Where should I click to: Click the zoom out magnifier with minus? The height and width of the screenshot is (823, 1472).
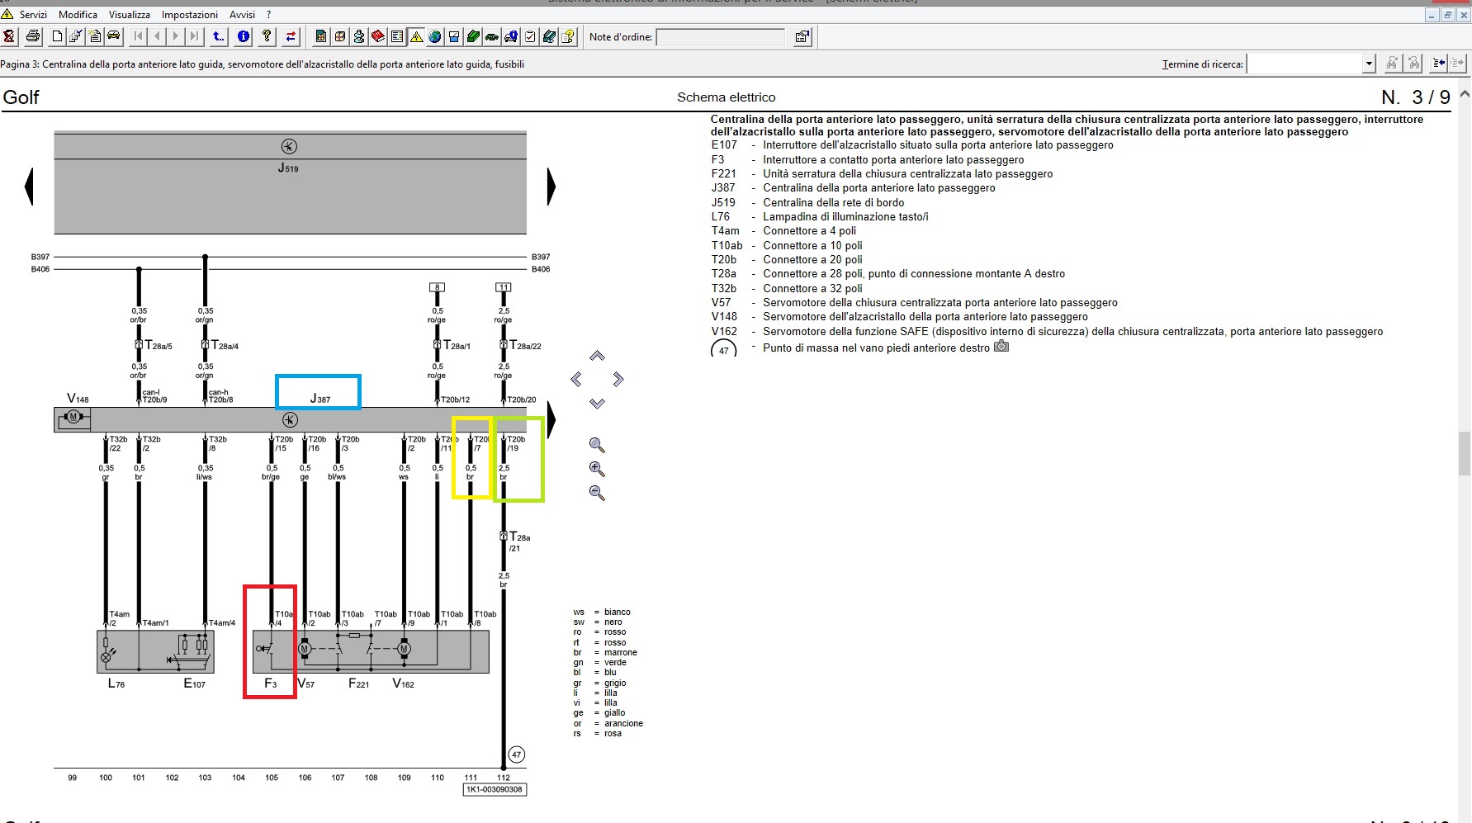pyautogui.click(x=597, y=494)
